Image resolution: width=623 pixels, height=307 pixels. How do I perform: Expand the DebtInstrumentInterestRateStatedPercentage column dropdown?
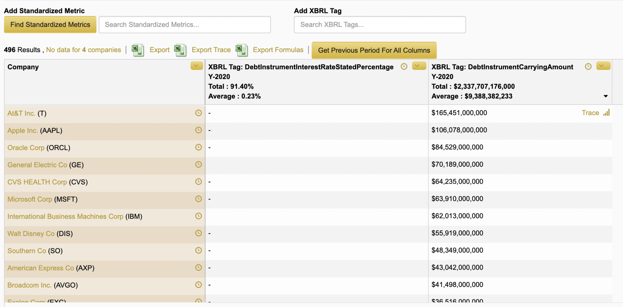[x=419, y=66]
